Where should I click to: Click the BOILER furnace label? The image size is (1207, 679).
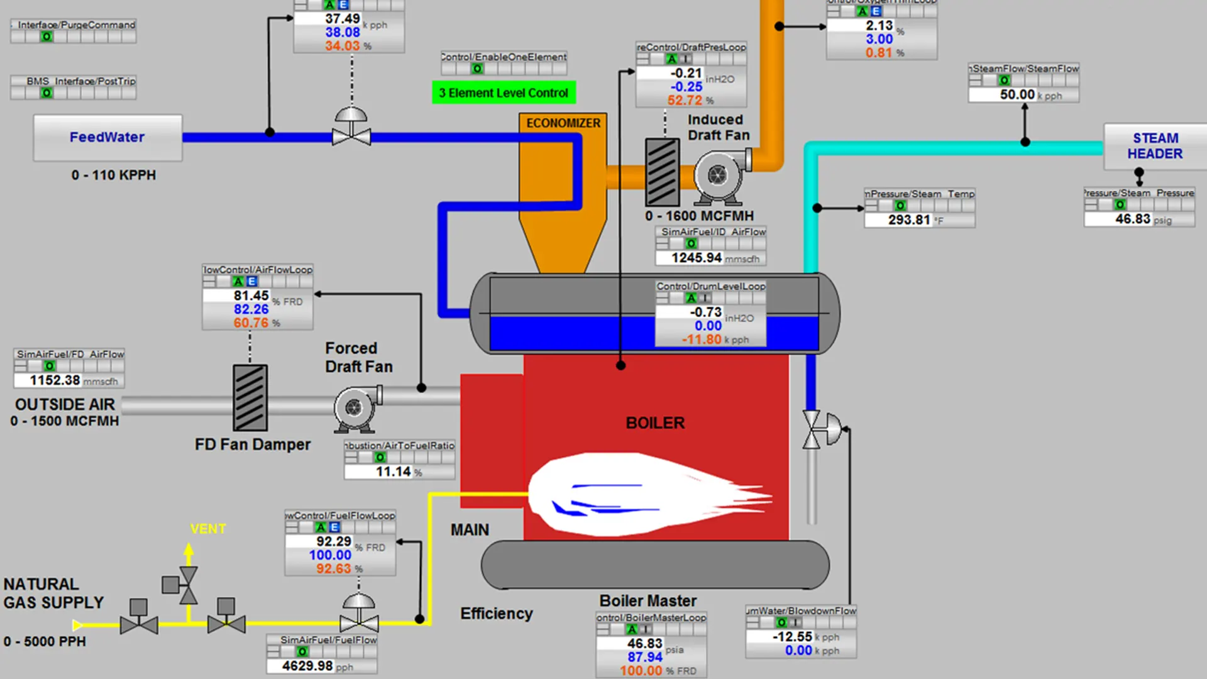tap(655, 423)
